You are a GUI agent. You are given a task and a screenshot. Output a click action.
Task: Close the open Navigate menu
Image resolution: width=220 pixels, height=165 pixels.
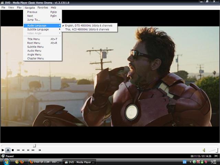[30, 8]
